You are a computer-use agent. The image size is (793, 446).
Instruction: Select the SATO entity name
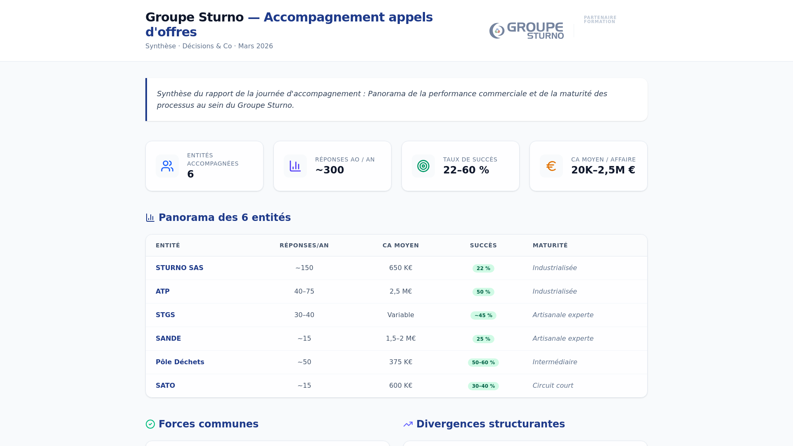pos(165,386)
